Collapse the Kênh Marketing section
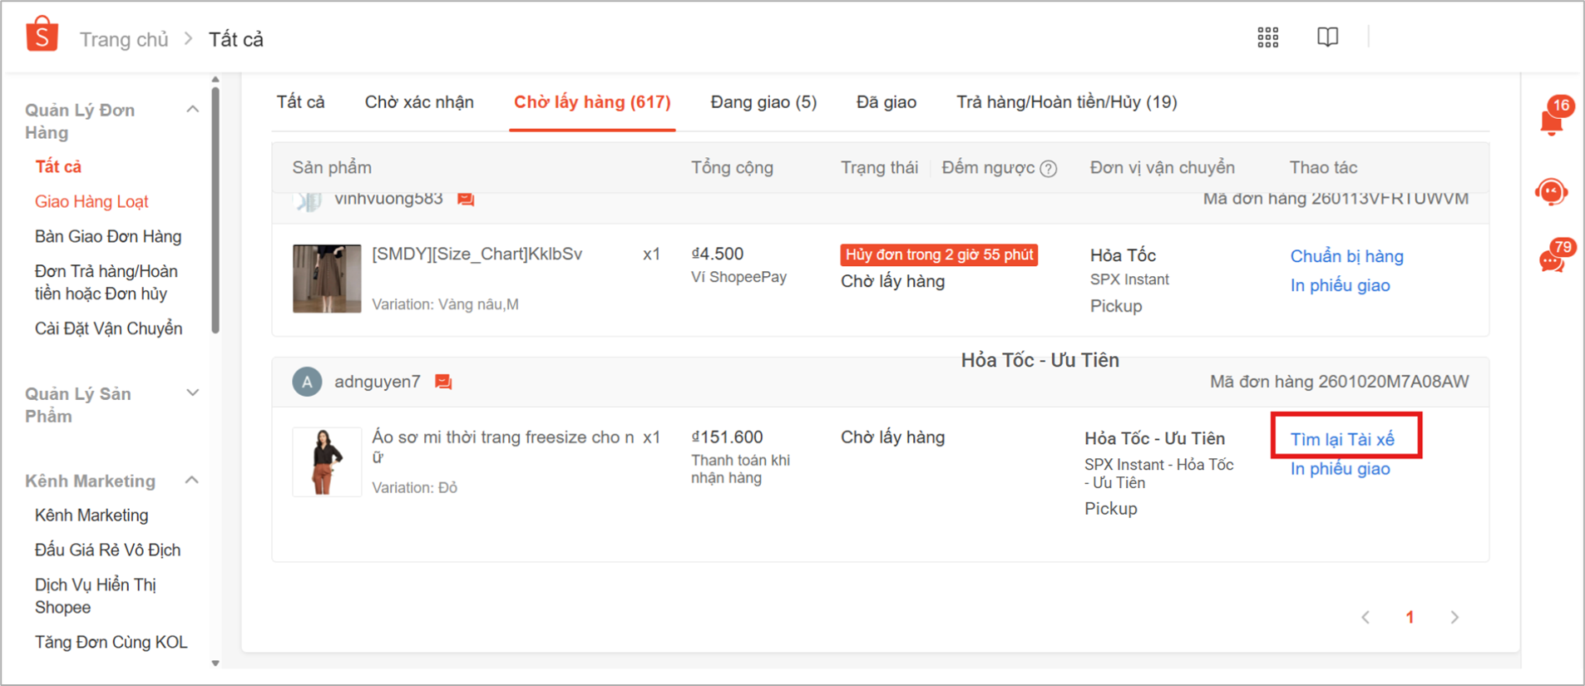Image resolution: width=1585 pixels, height=686 pixels. tap(192, 481)
